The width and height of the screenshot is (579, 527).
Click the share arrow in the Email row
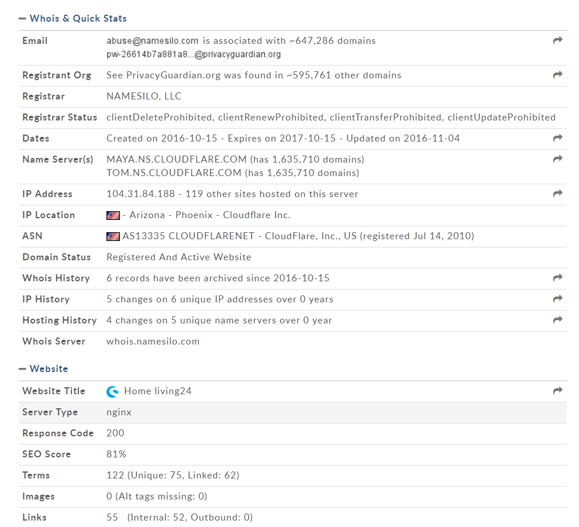coord(557,40)
